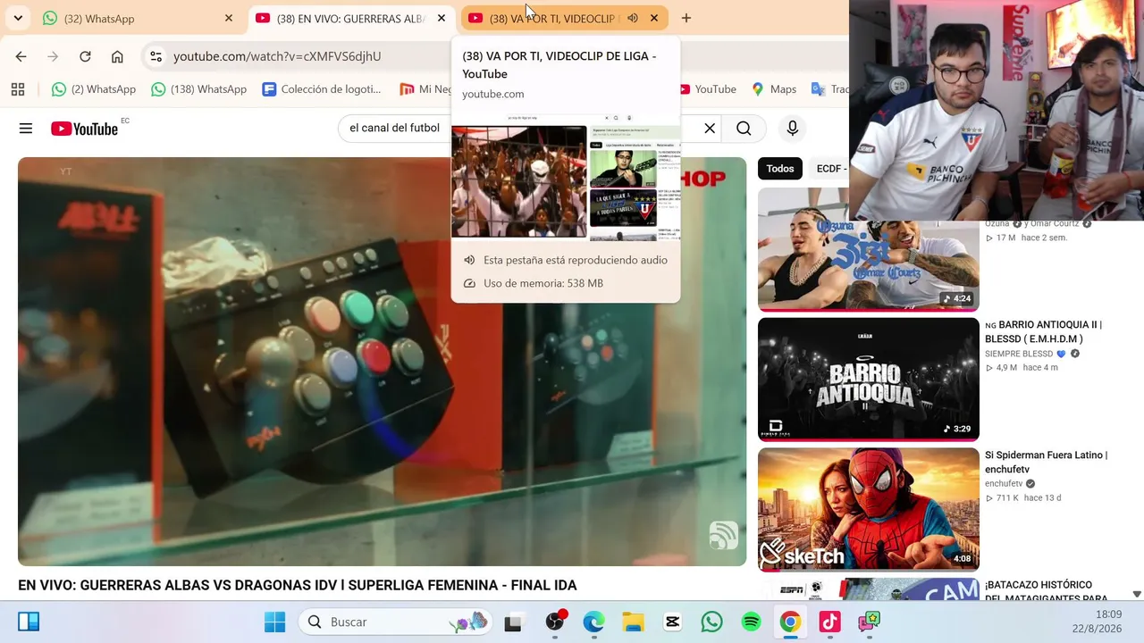
Task: Open TikTok from the taskbar
Action: [829, 622]
